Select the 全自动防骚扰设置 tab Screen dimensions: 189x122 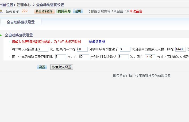[21, 22]
